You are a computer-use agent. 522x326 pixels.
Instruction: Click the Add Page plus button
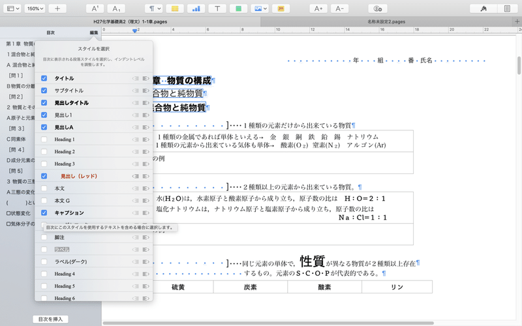tap(57, 8)
